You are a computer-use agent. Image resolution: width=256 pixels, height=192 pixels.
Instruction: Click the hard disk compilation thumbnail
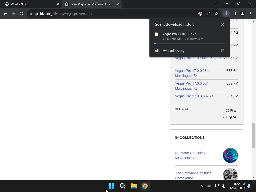point(230,174)
